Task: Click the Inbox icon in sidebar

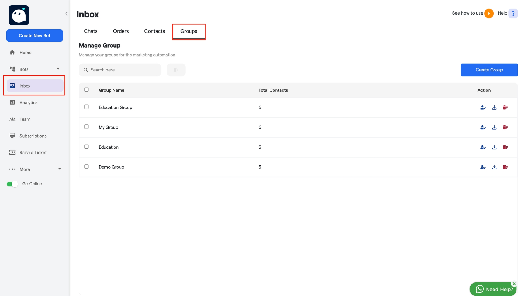Action: pyautogui.click(x=12, y=86)
